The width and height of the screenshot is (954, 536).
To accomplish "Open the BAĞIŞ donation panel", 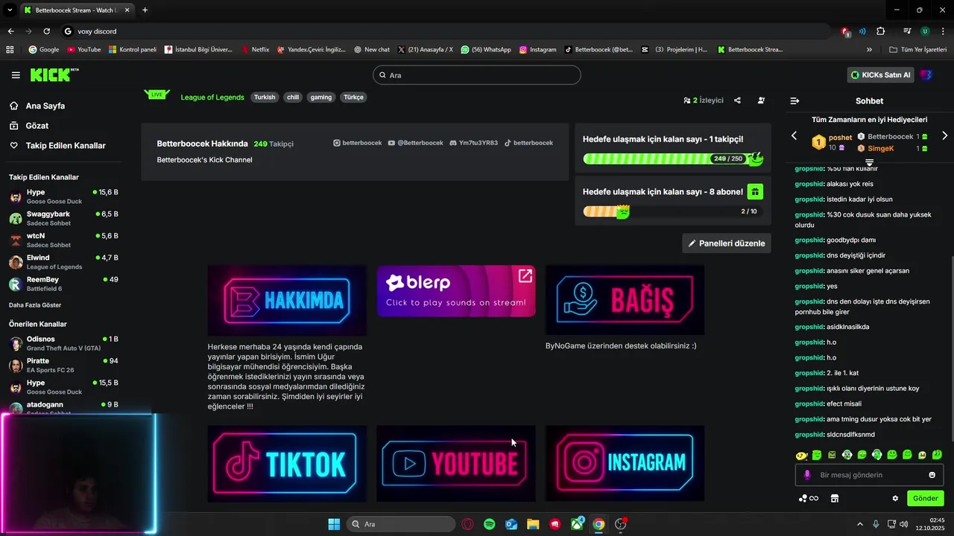I will point(625,300).
